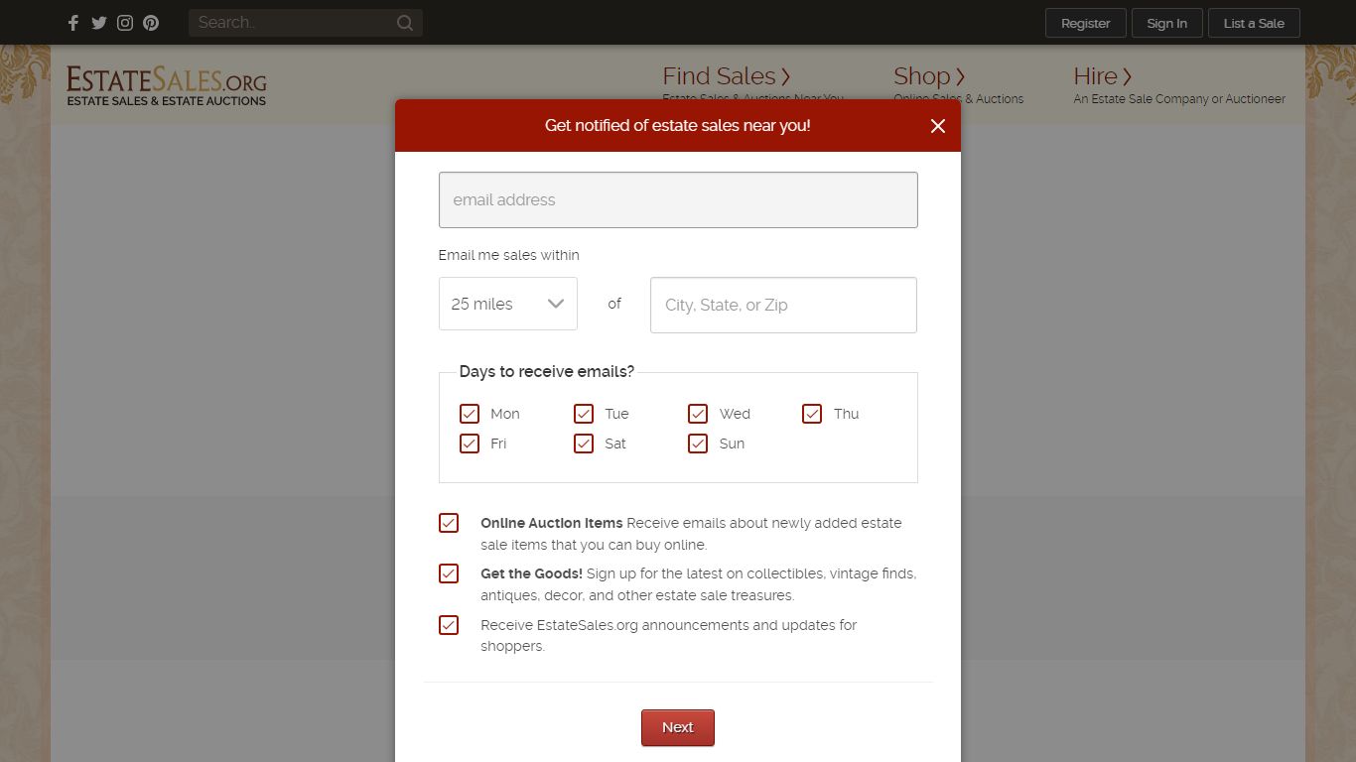Toggle the Online Auction Items checkbox
The width and height of the screenshot is (1356, 762).
click(x=449, y=523)
